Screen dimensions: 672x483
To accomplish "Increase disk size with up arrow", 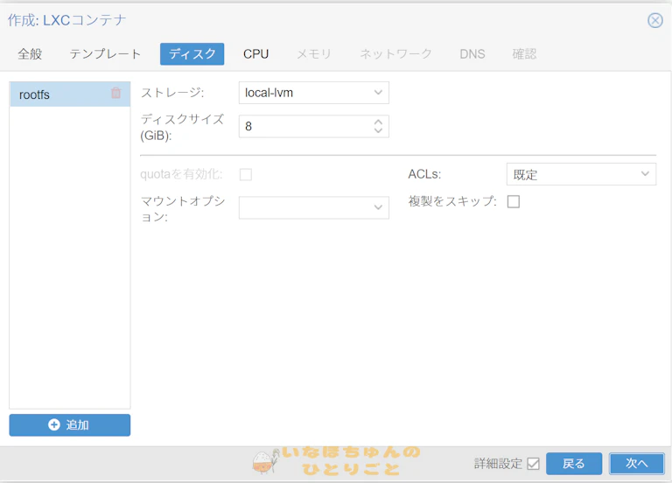I will click(x=378, y=122).
